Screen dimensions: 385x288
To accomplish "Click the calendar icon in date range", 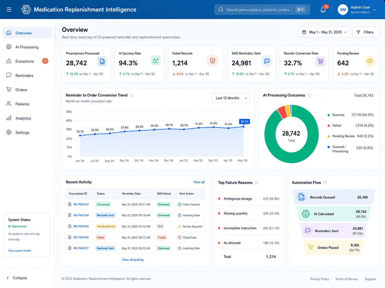I will [x=304, y=32].
